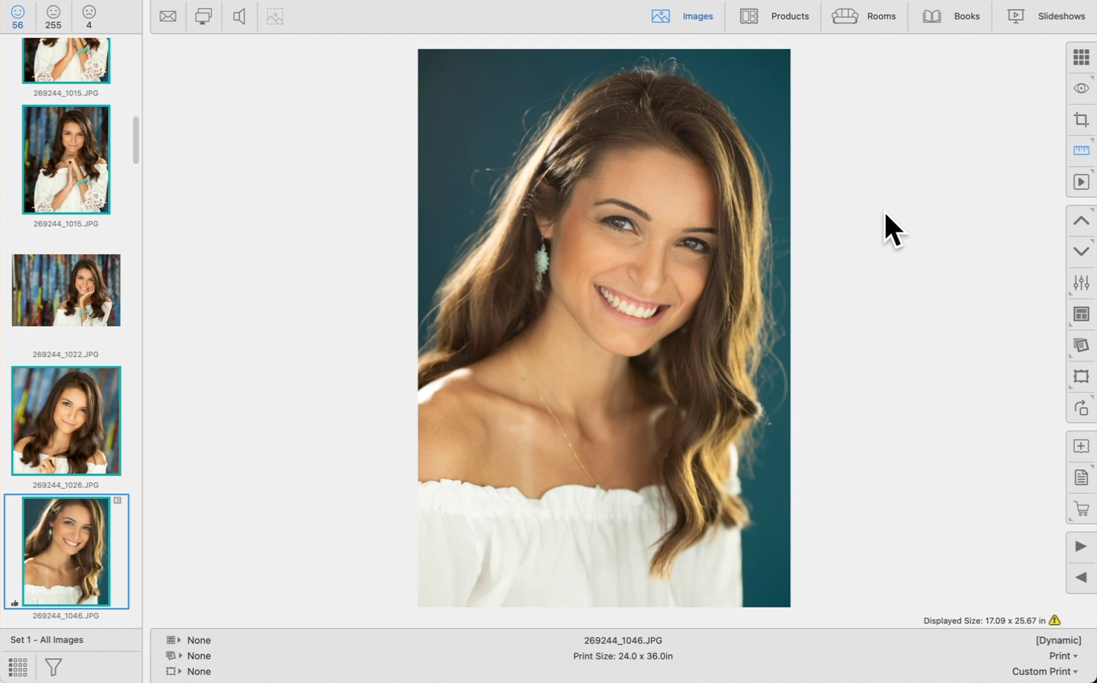
Task: Switch to the Products tab
Action: coord(774,16)
